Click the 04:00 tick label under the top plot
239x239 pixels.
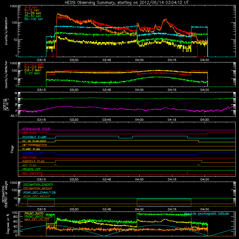point(139,60)
